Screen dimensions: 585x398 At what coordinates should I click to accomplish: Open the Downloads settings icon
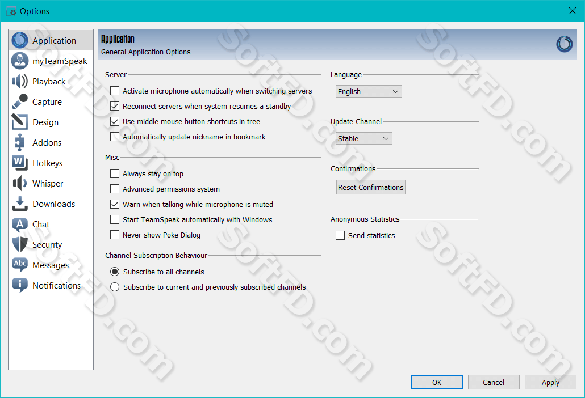tap(20, 204)
